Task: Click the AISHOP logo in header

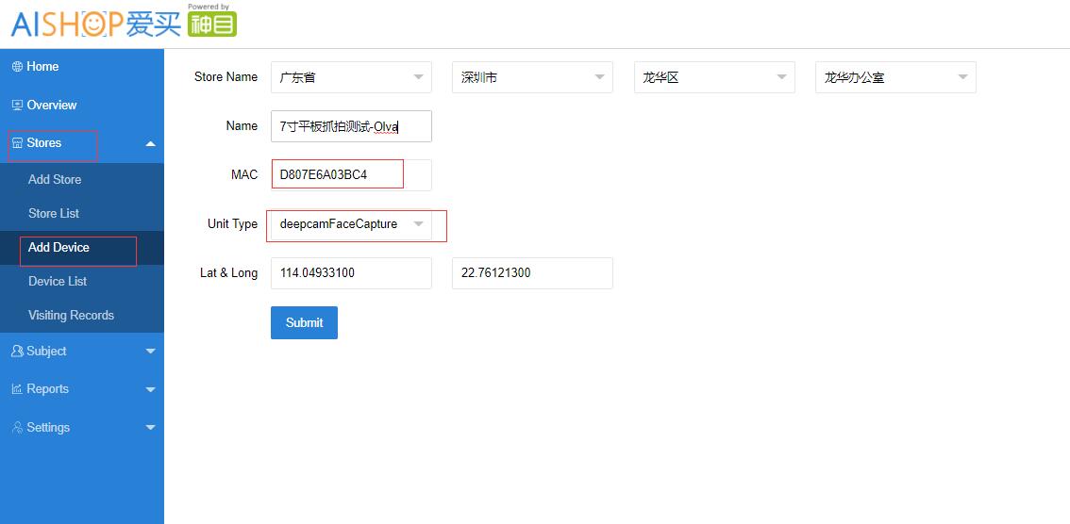Action: click(95, 25)
